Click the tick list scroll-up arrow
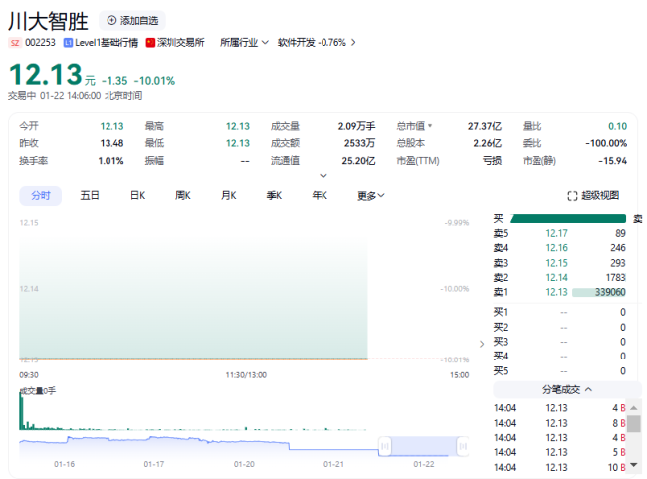Image resolution: width=647 pixels, height=479 pixels. (634, 408)
